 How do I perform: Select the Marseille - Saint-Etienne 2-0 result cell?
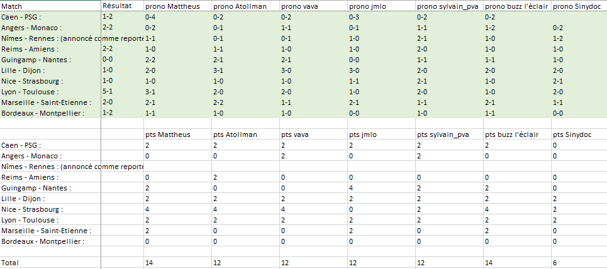pos(108,101)
